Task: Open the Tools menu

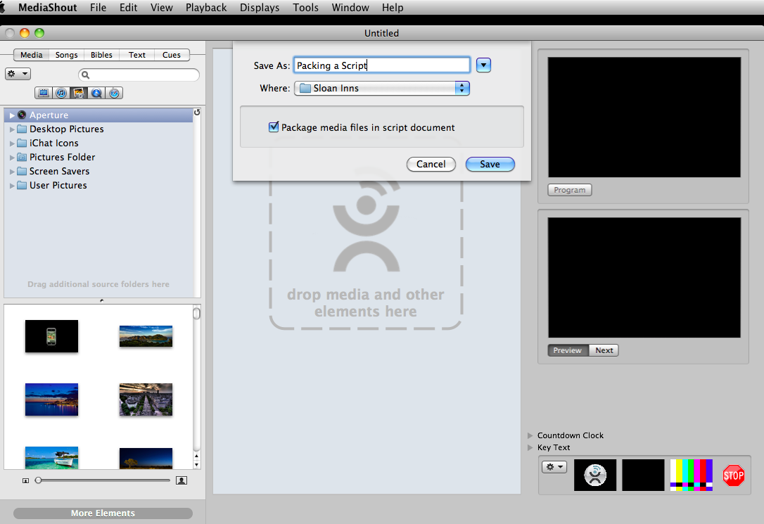Action: point(305,8)
